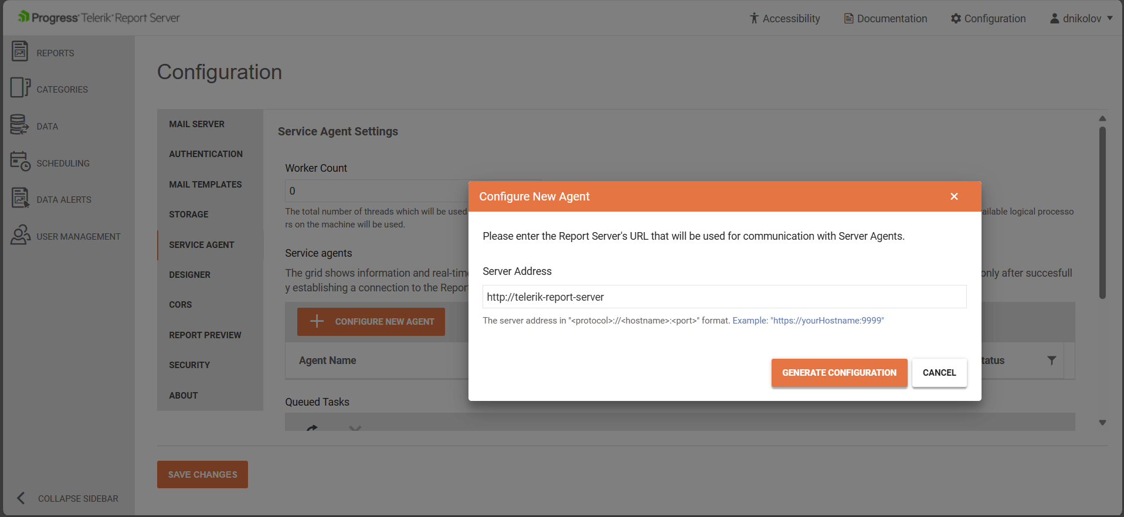
Task: Click the Progress Telerik Report Server logo
Action: tap(99, 18)
